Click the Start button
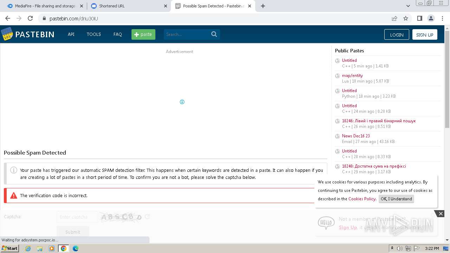The image size is (450, 253). [x=10, y=248]
